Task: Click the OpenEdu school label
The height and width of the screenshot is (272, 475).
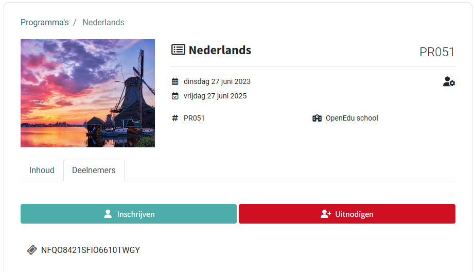Action: [x=352, y=118]
